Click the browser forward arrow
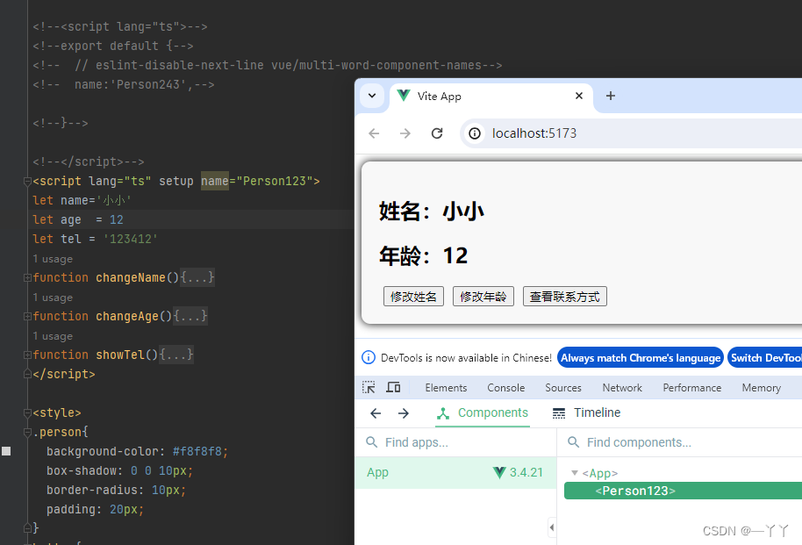802x545 pixels. (405, 133)
